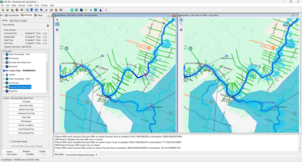Open the RAS Mapper button
This screenshot has height=162, width=302.
coord(26,121)
